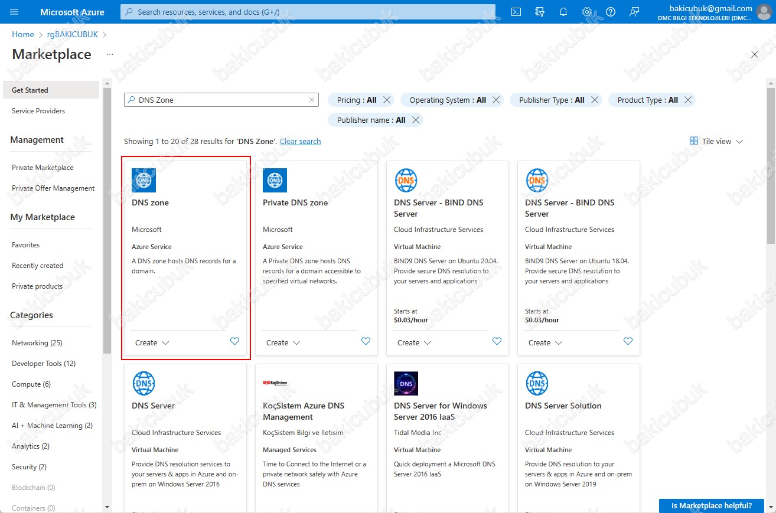Image resolution: width=776 pixels, height=513 pixels.
Task: Click the DNS zone globe icon
Action: pos(144,180)
